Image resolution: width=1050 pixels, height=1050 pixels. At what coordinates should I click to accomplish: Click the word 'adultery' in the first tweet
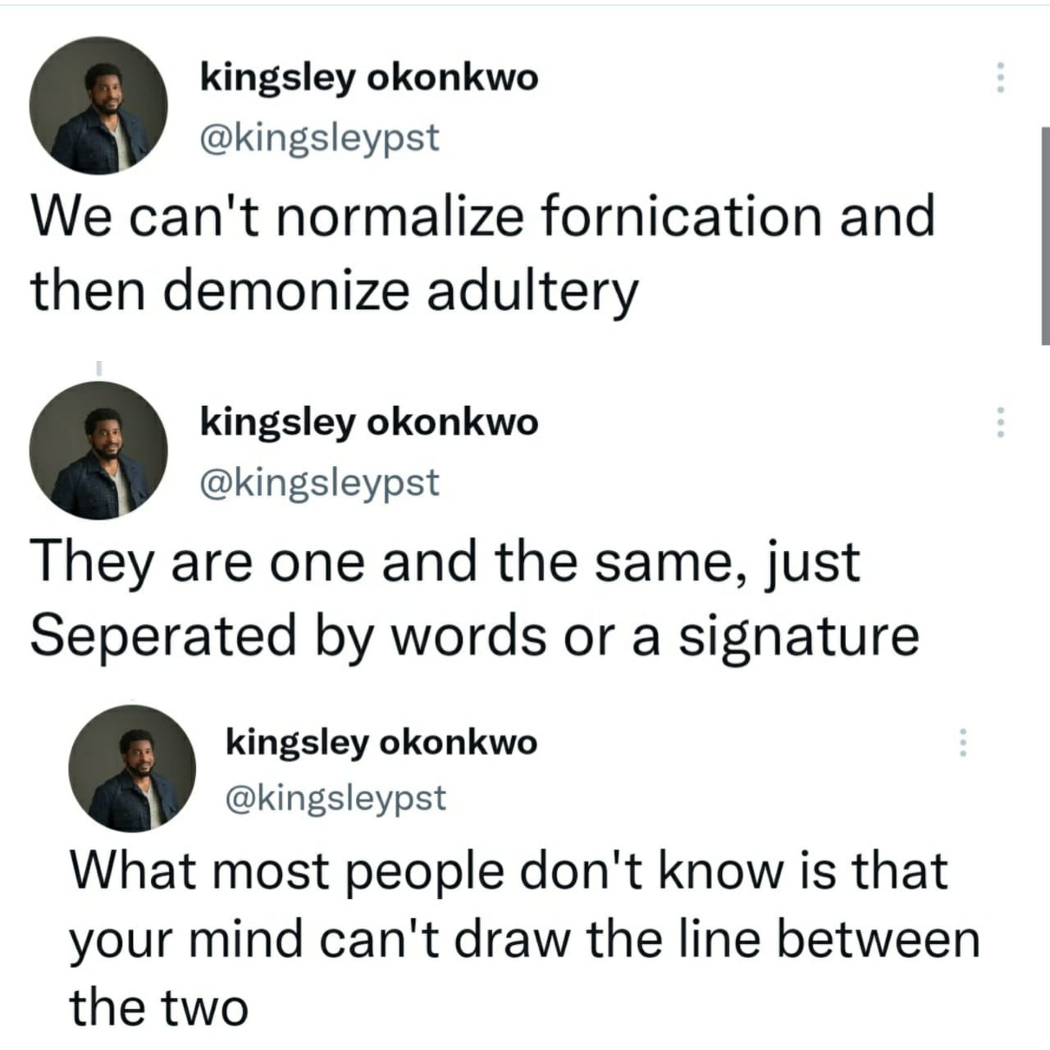(x=532, y=292)
